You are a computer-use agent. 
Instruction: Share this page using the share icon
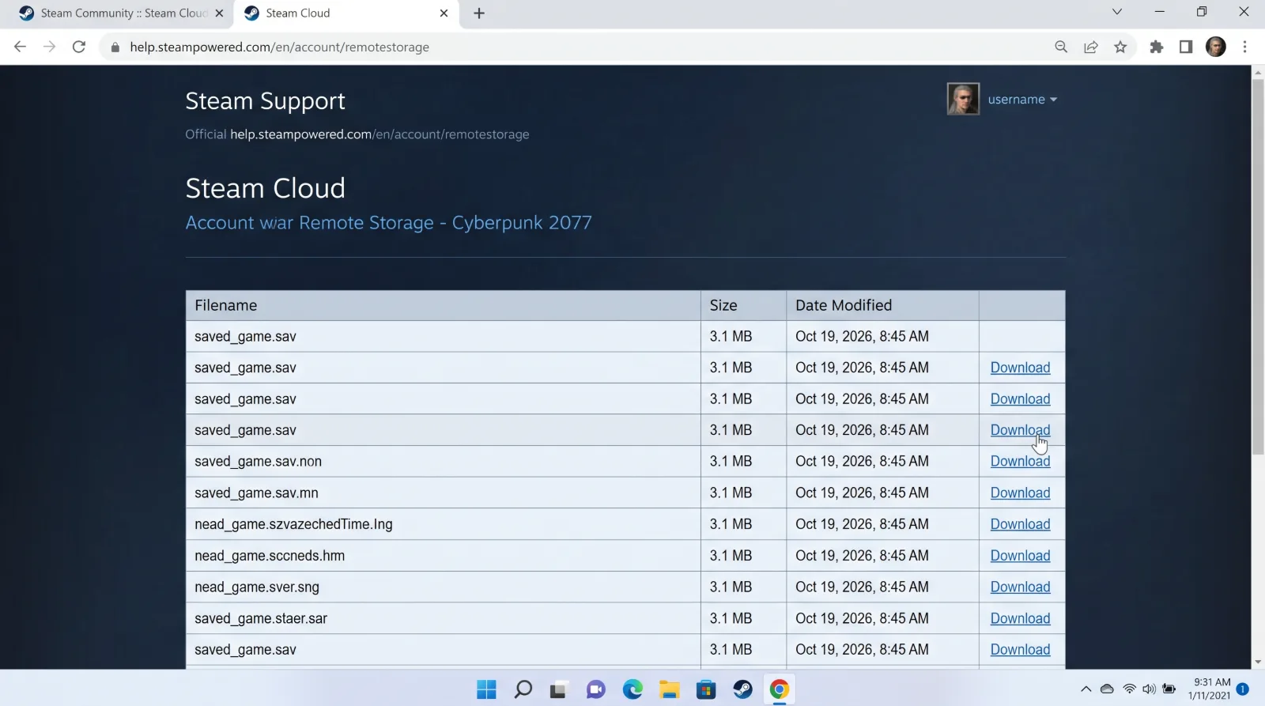pyautogui.click(x=1091, y=47)
